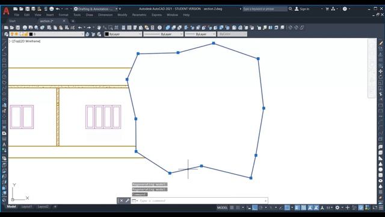Click Open folder icon in Quick Access toolbar
The image size is (385, 217).
click(22, 9)
